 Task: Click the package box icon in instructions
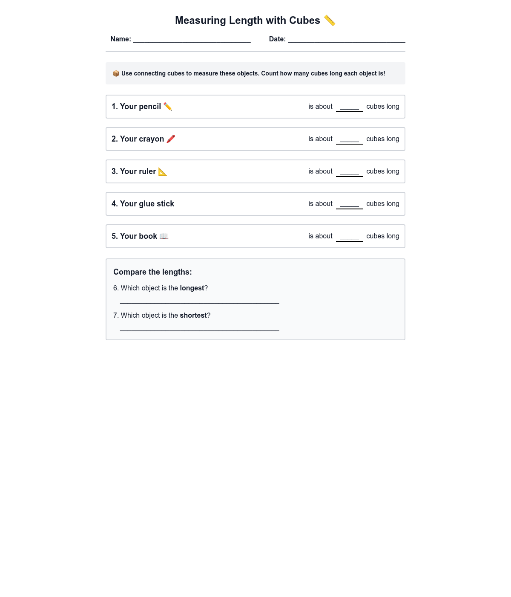pyautogui.click(x=116, y=73)
